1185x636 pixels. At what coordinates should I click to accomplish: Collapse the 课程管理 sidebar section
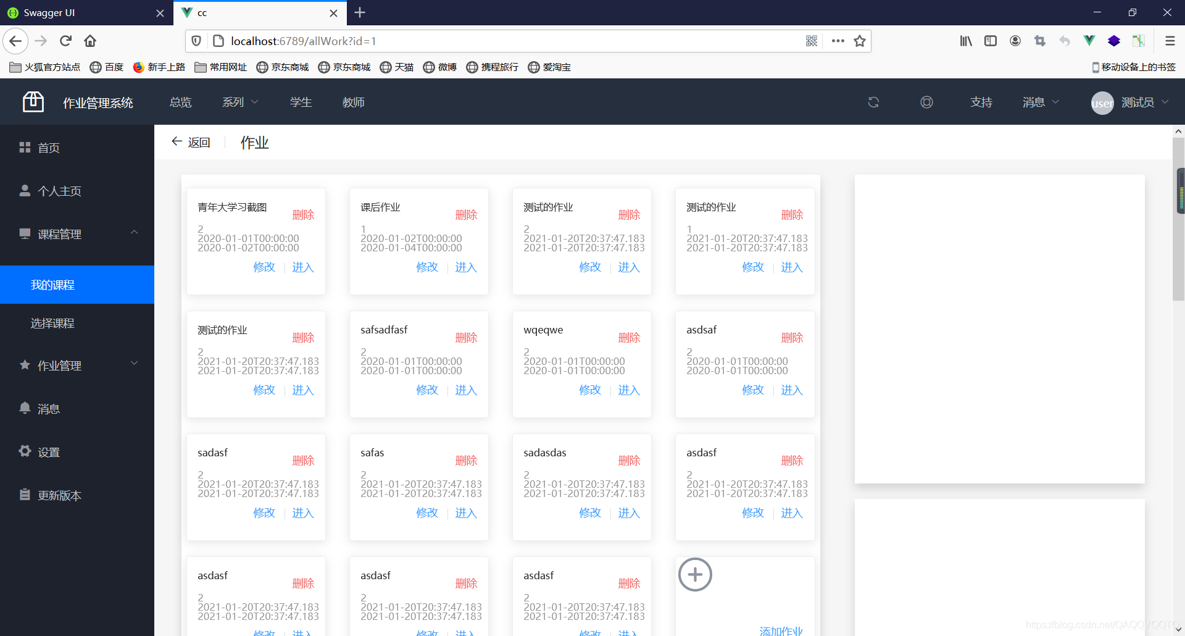[77, 234]
